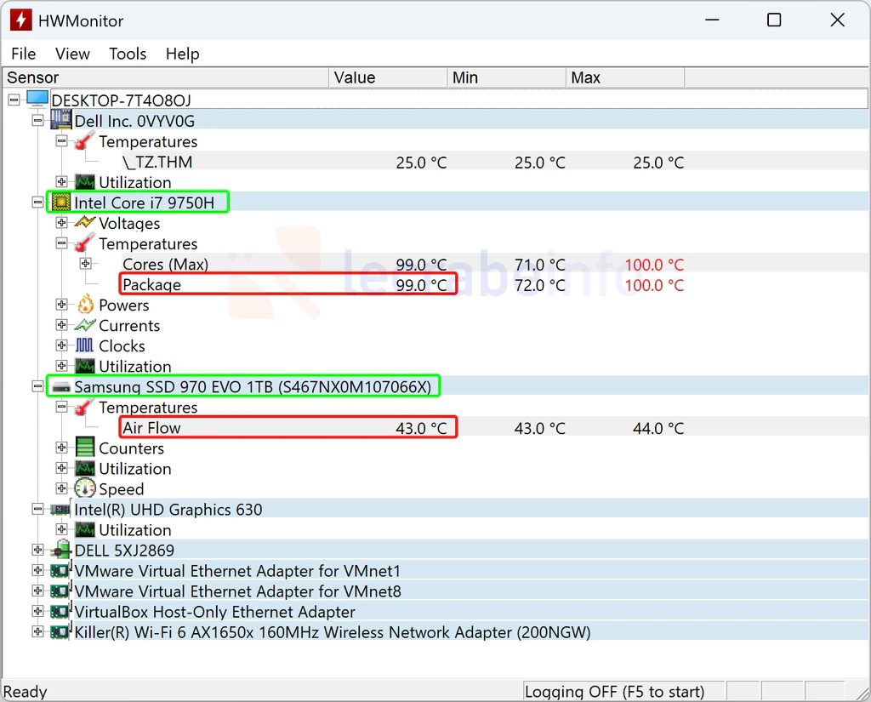Click the Sensor column header
Screen dimensions: 871x702
click(x=166, y=77)
